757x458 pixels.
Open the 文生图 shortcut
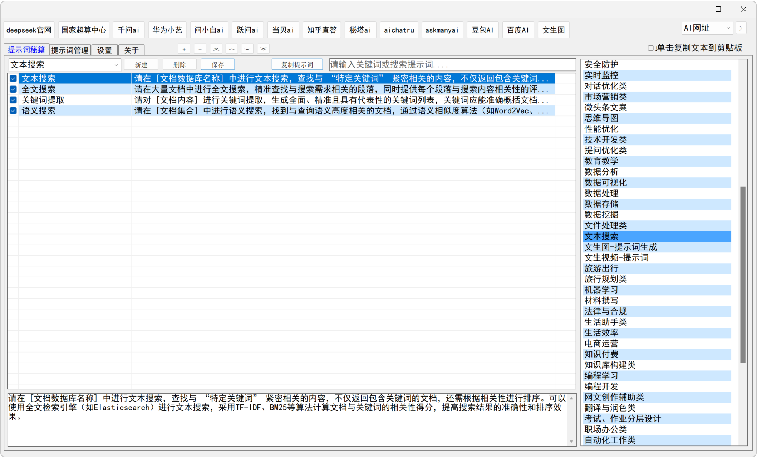pos(554,30)
